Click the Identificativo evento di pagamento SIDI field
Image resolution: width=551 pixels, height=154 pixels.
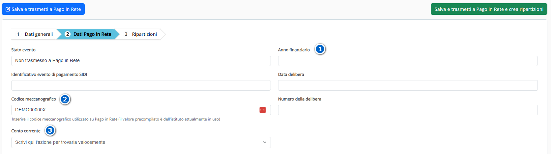141,85
